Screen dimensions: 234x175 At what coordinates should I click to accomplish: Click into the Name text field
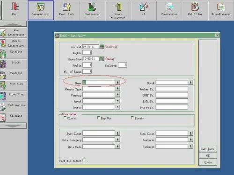(x=99, y=83)
